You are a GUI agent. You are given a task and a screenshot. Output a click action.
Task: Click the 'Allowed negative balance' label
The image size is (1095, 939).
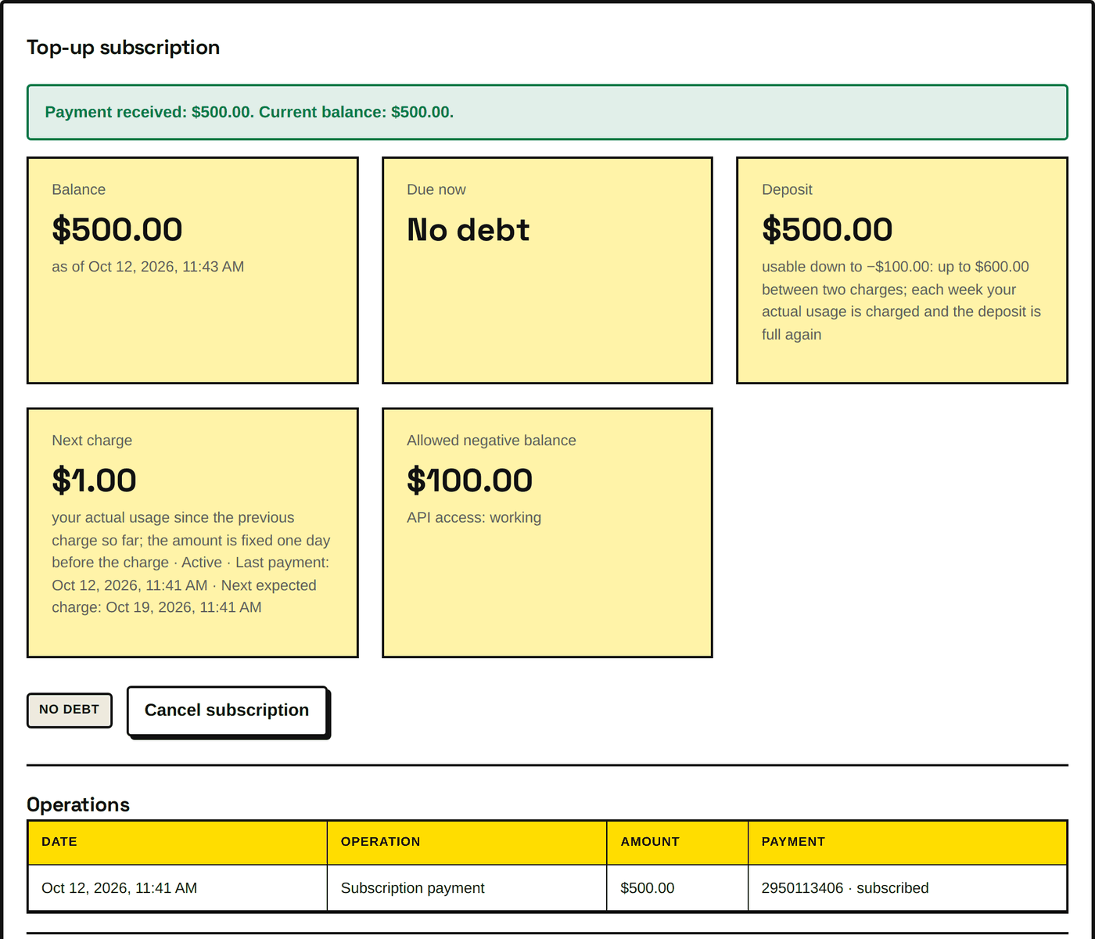[x=491, y=441]
